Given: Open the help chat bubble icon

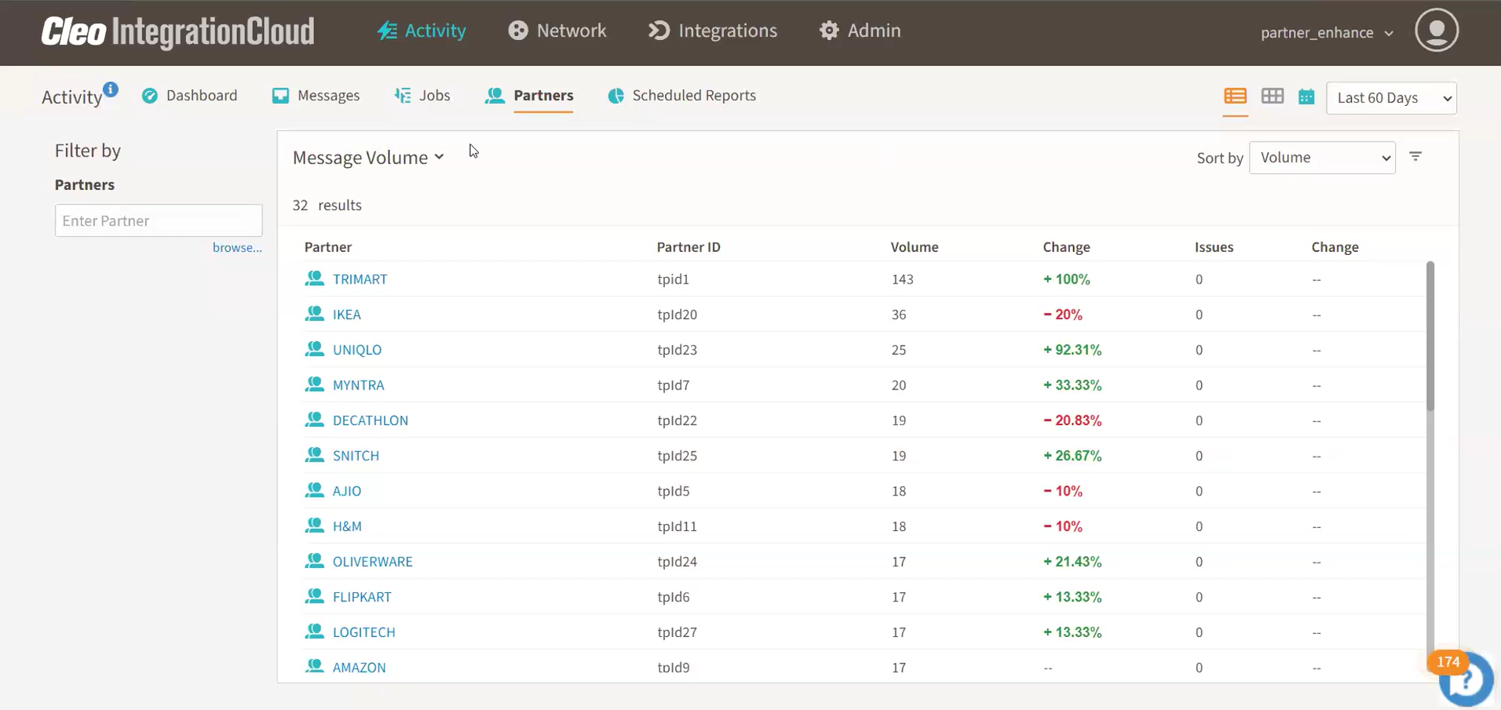Looking at the screenshot, I should (1465, 679).
